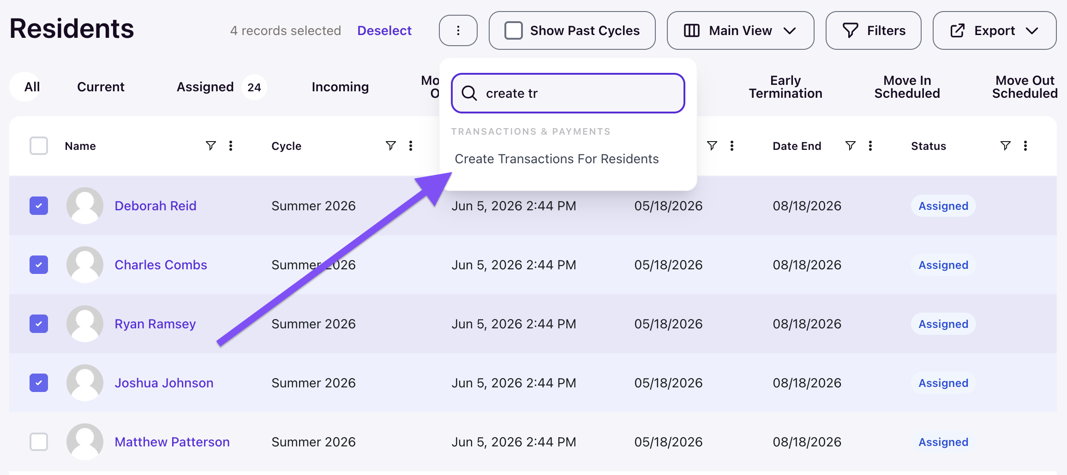Uncheck Joshua Johnson's row checkbox
This screenshot has width=1067, height=475.
(39, 383)
